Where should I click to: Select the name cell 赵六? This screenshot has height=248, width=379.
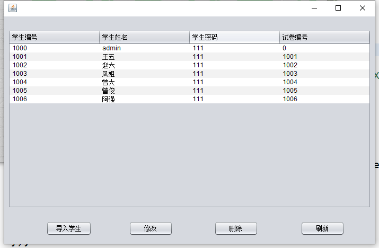click(x=144, y=65)
